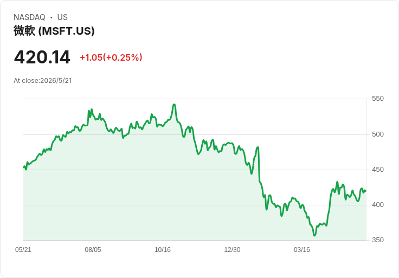Click the 420.14 current price
The width and height of the screenshot is (399, 278).
pos(42,57)
